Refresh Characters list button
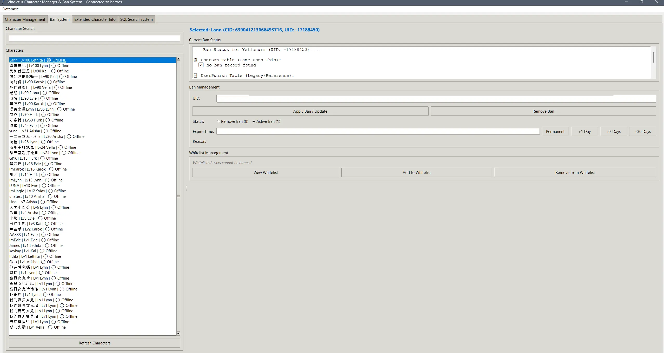This screenshot has height=353, width=664. 94,343
